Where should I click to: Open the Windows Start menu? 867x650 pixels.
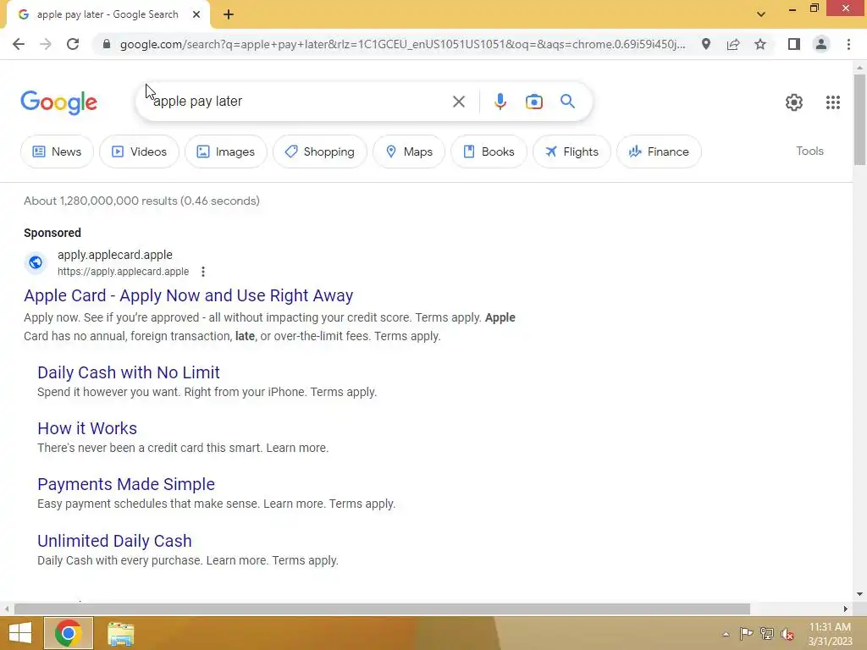click(x=20, y=633)
